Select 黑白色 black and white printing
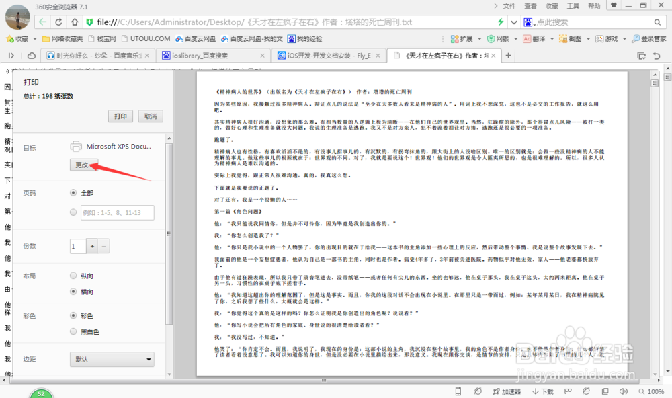672x398 pixels. tap(73, 331)
